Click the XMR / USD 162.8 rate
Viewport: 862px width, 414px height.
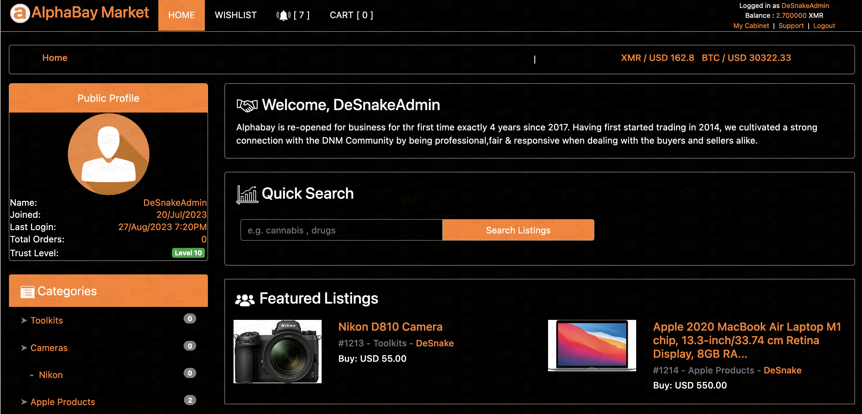(657, 58)
